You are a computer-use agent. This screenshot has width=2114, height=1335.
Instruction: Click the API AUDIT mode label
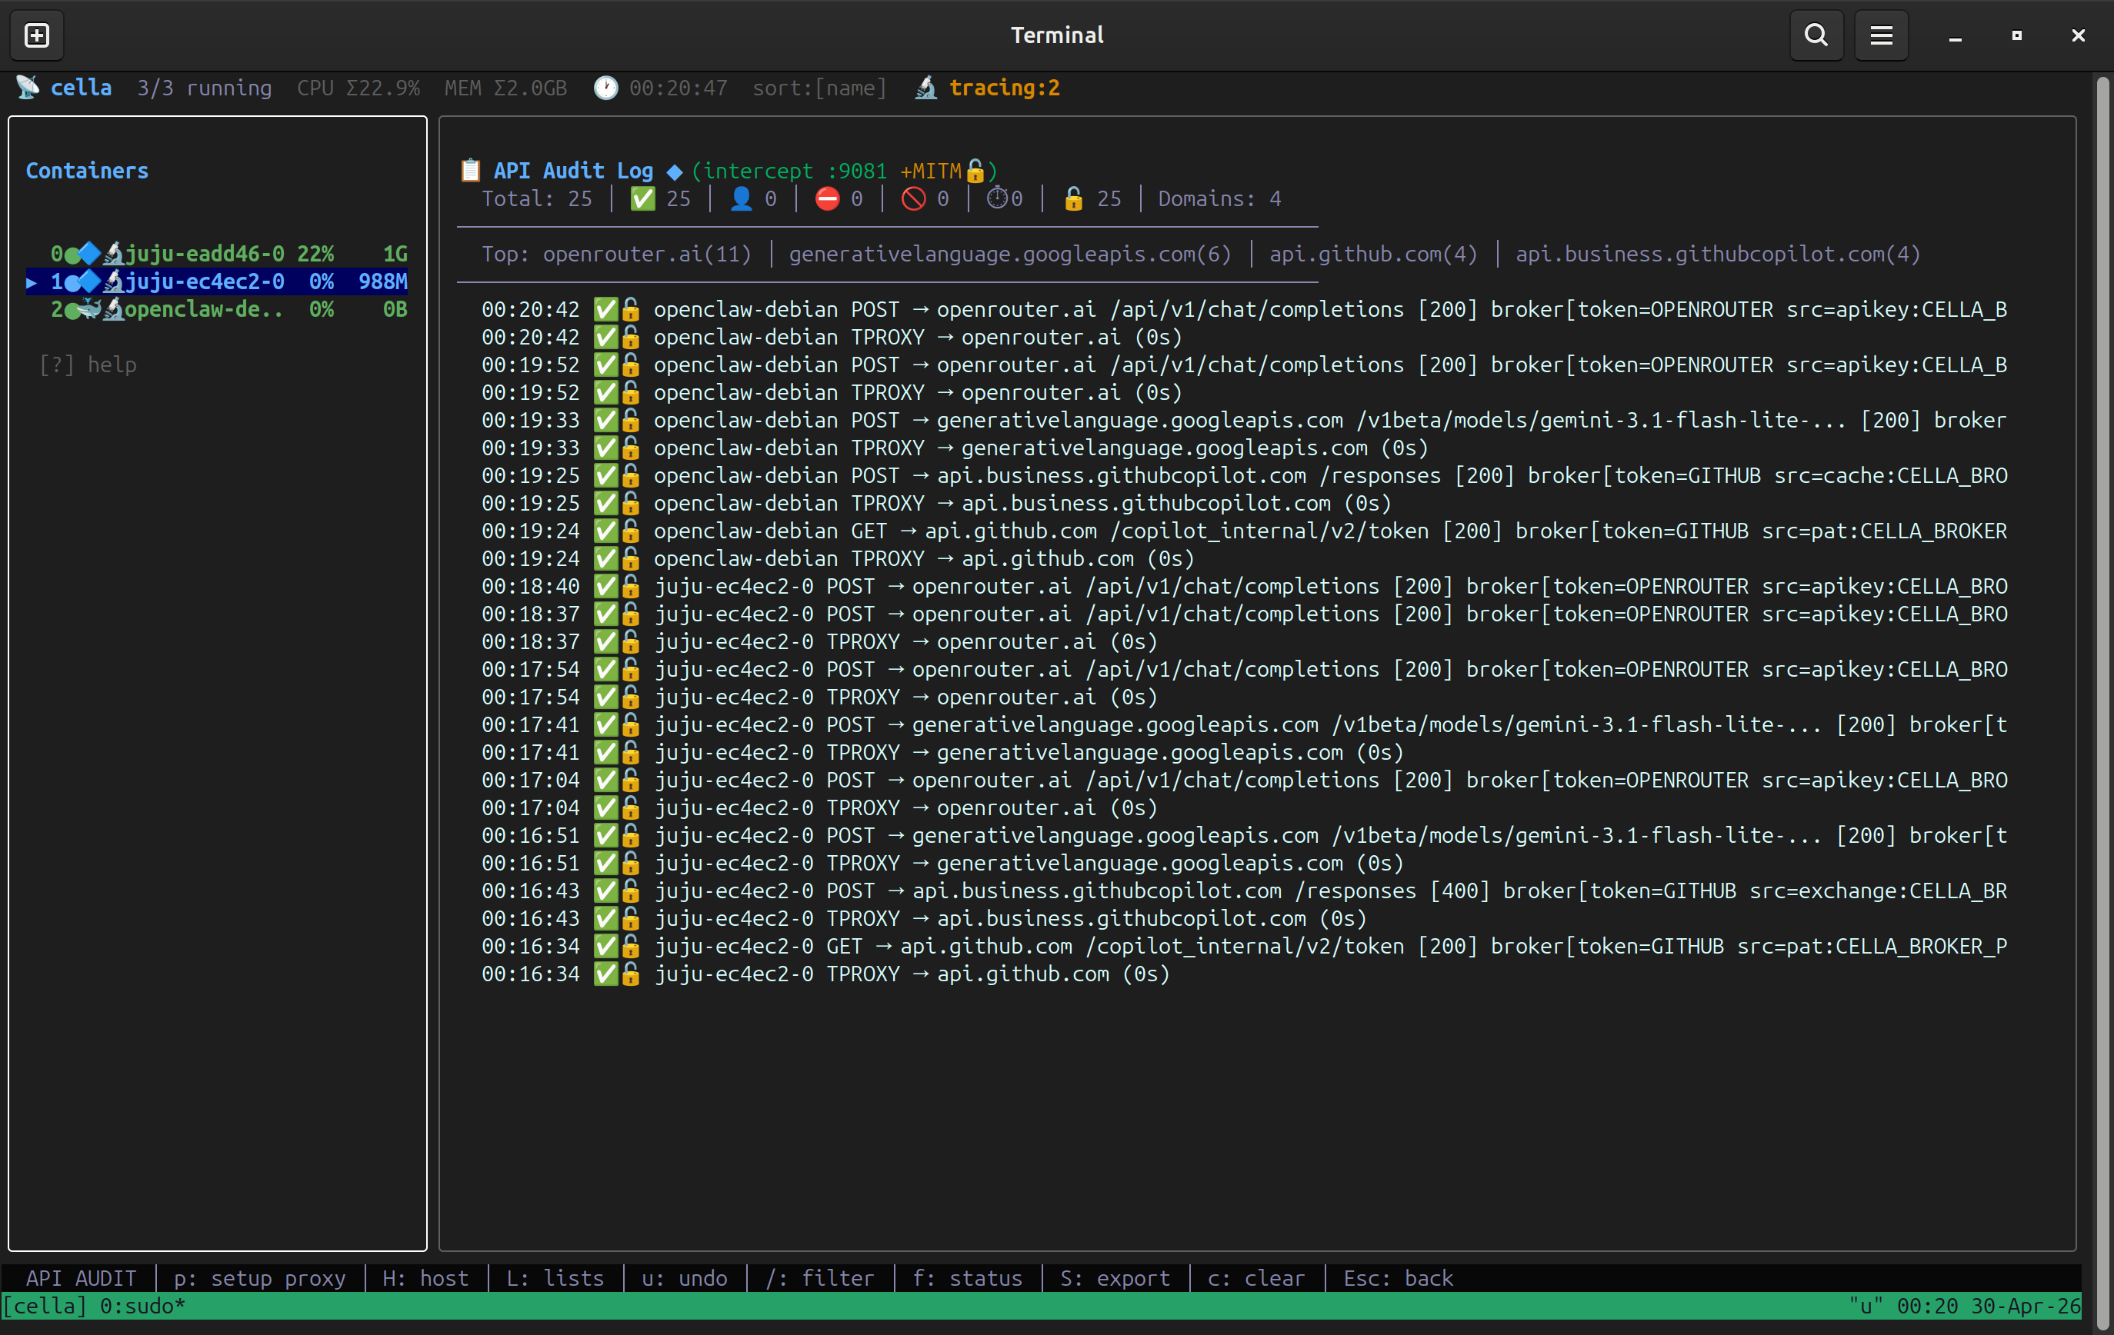pyautogui.click(x=81, y=1278)
